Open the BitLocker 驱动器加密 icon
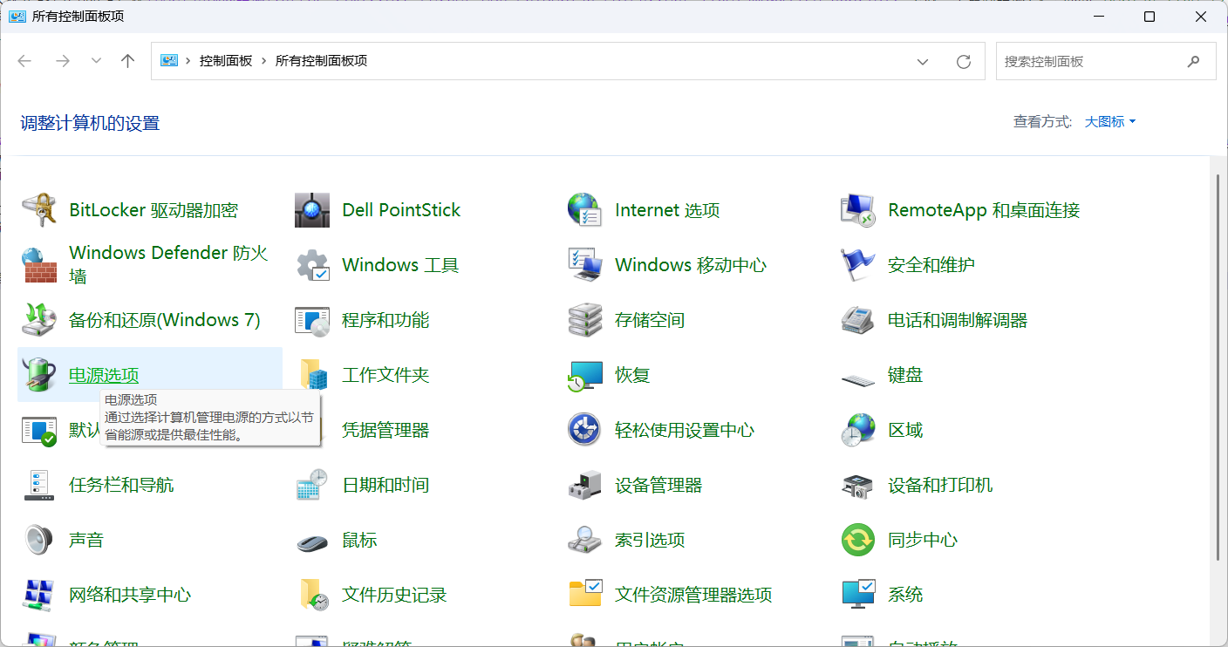This screenshot has width=1228, height=647. pyautogui.click(x=39, y=210)
